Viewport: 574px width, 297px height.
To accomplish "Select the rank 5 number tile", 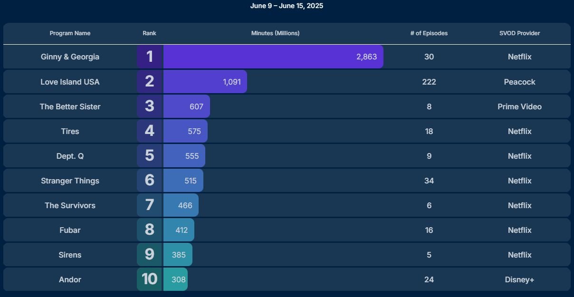I will pyautogui.click(x=150, y=155).
